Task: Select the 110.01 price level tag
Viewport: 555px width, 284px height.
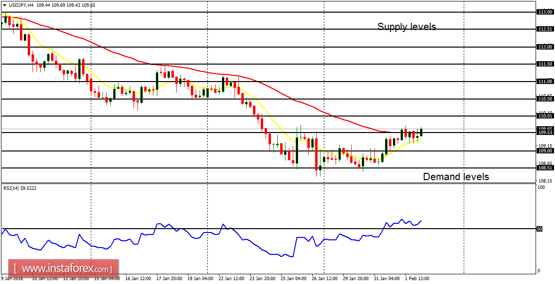Action: point(545,116)
